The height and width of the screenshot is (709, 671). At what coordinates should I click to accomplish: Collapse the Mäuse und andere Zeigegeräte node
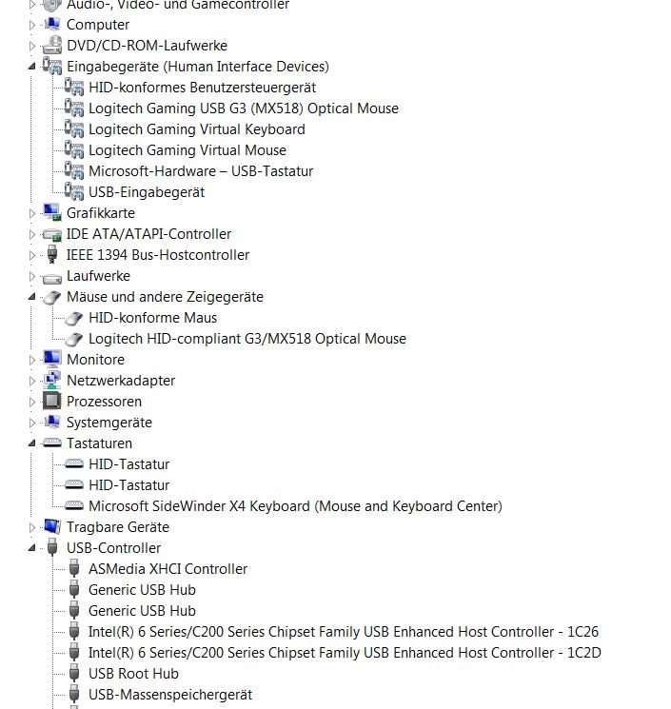tap(31, 297)
